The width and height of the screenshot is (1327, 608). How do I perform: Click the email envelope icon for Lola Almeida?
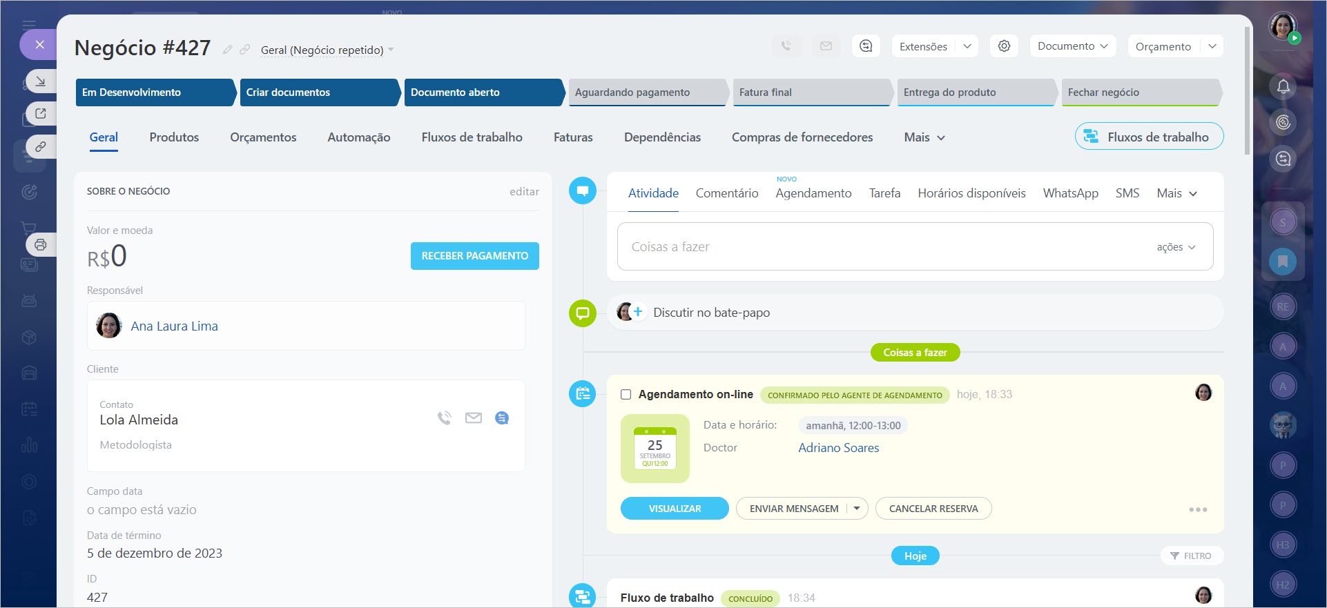coord(473,418)
